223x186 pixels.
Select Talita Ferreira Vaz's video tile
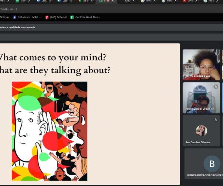click(201, 65)
